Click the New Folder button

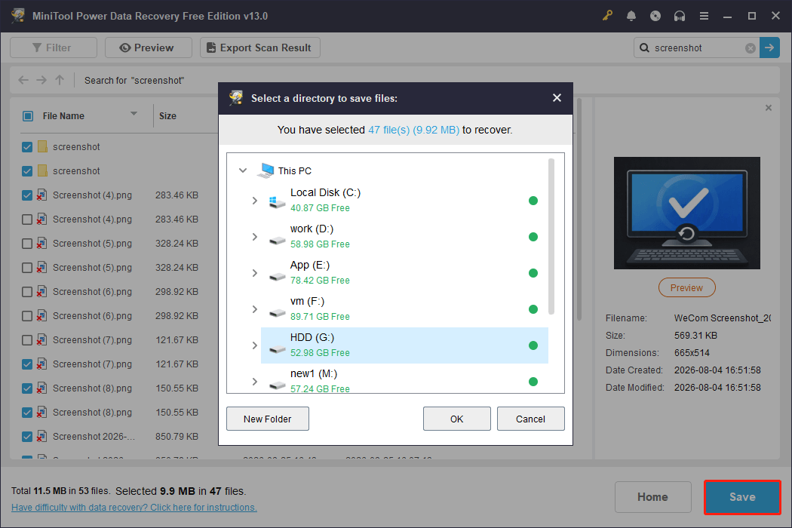click(268, 419)
